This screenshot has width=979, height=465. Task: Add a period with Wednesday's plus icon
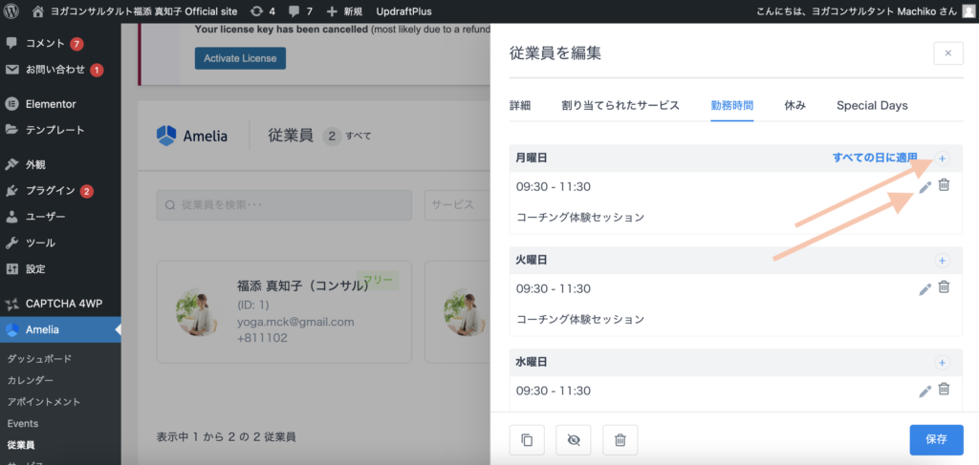coord(941,363)
